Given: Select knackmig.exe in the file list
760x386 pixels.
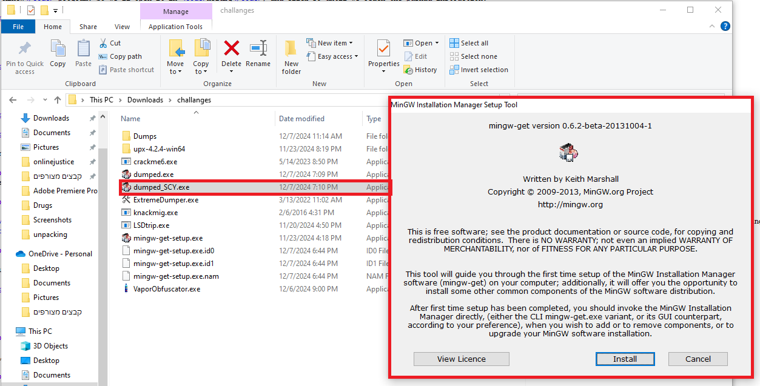Looking at the screenshot, I should (x=155, y=213).
